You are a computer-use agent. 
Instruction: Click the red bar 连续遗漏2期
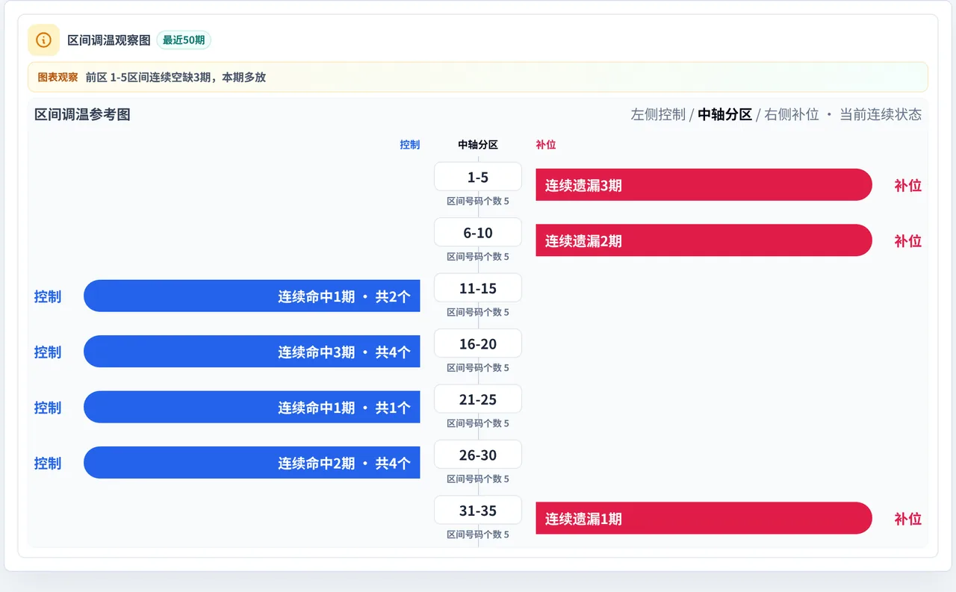[x=704, y=240]
